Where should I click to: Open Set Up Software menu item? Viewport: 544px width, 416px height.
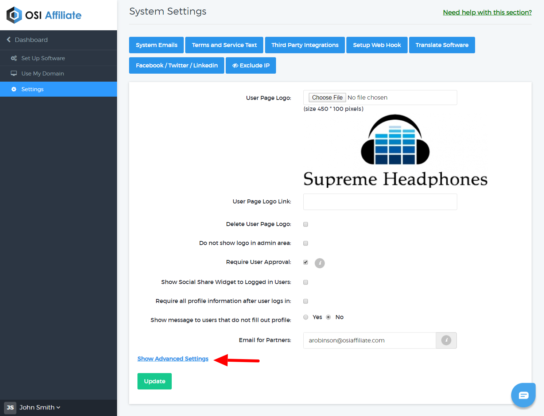(x=58, y=58)
